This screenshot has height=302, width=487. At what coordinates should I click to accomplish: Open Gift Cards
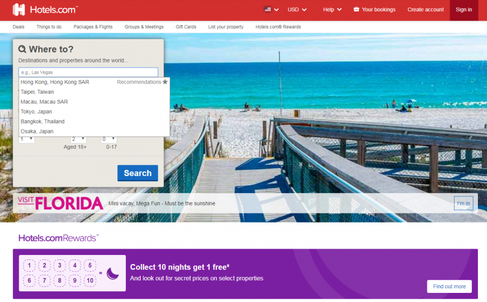[x=186, y=27]
